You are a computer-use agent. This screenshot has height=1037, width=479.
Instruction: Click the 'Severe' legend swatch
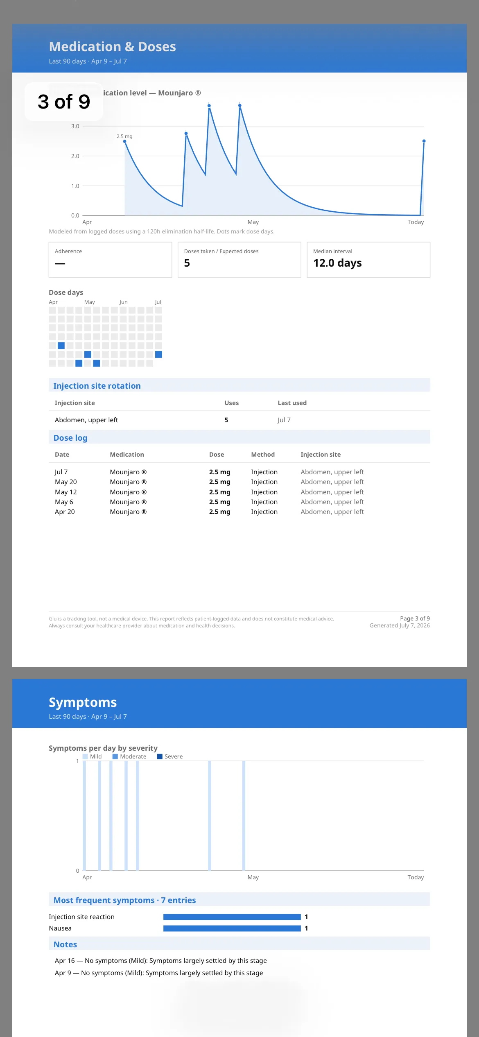tap(160, 756)
